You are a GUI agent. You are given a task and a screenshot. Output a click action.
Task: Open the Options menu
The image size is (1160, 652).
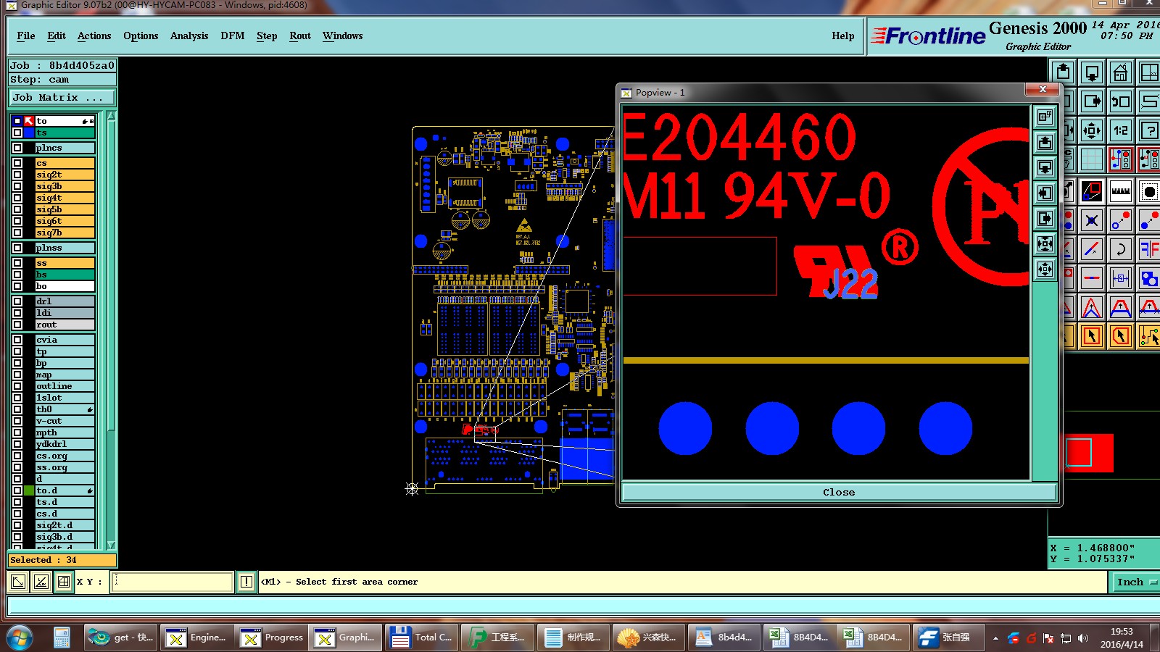tap(141, 35)
